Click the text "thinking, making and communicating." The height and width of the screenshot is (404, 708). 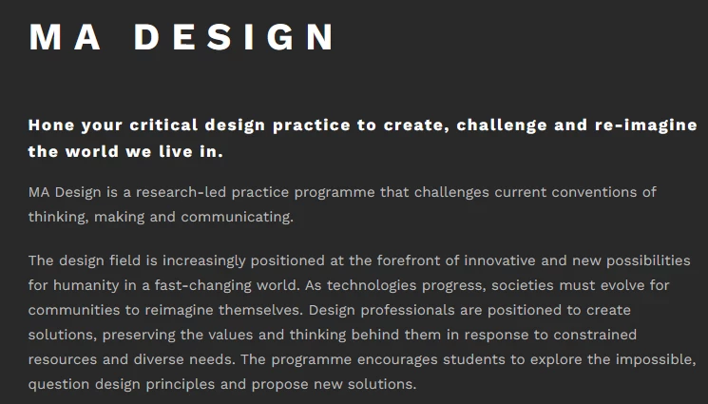(161, 217)
